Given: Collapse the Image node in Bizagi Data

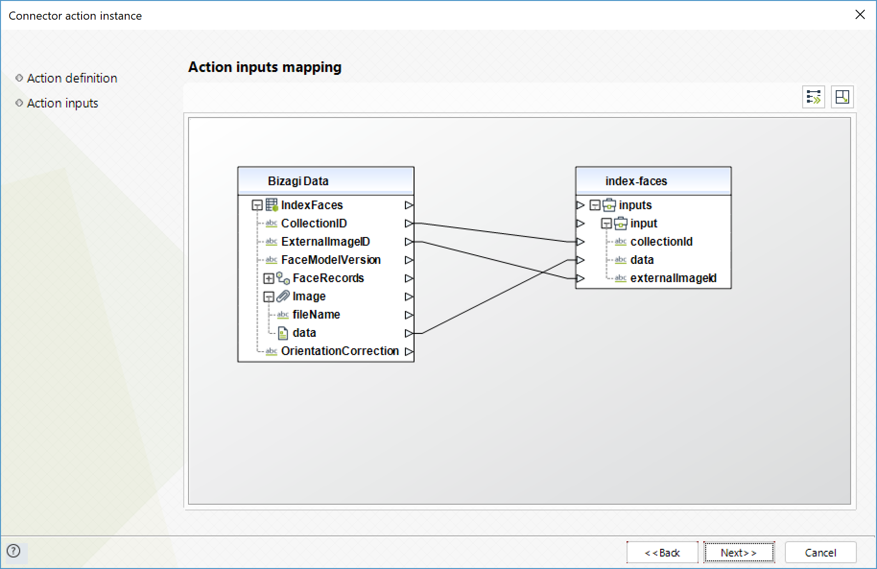Looking at the screenshot, I should pos(269,297).
